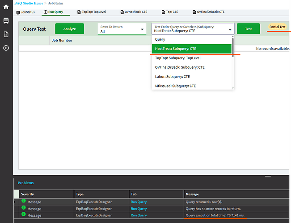Pick the Query option in dropdown list

[x=160, y=39]
